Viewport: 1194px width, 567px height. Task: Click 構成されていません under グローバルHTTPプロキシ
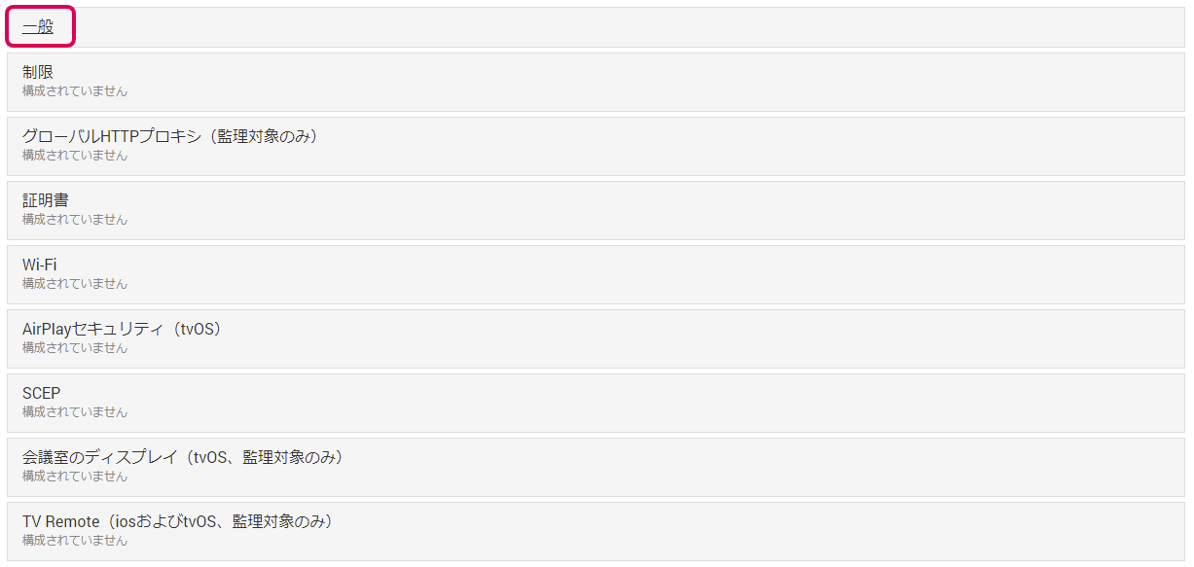point(75,156)
